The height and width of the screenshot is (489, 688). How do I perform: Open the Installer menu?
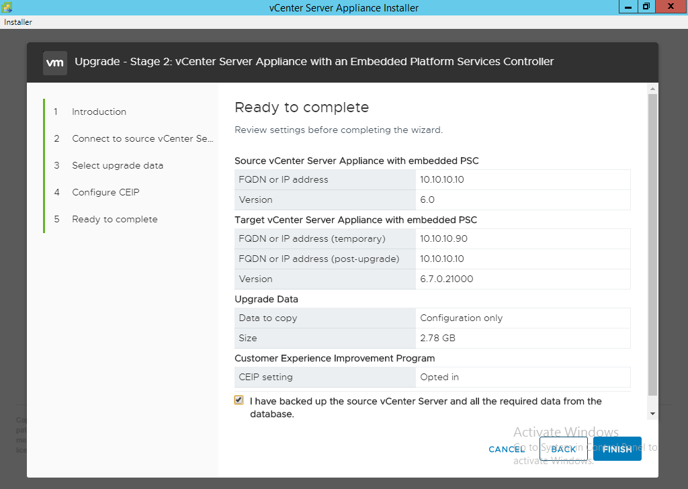(18, 22)
